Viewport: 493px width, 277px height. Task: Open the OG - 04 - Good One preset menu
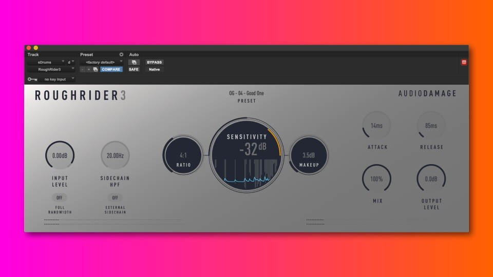[246, 93]
